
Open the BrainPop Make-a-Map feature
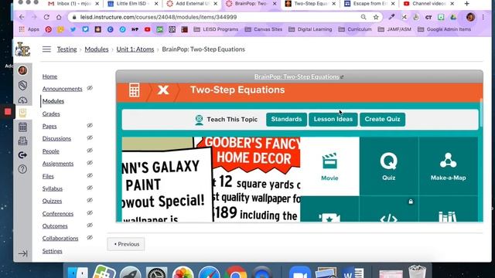[448, 167]
